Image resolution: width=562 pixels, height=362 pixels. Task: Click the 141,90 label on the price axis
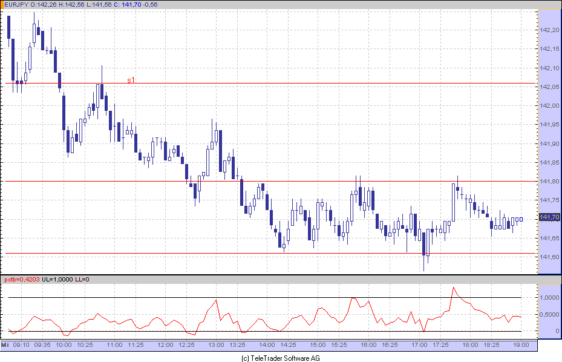548,143
